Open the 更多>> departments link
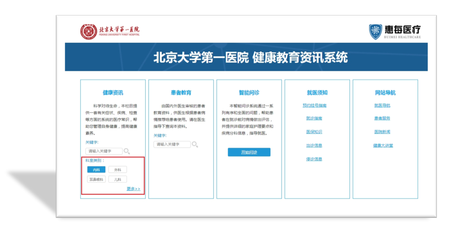 tap(133, 189)
